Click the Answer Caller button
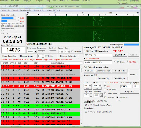The image size is (141, 128). (x=103, y=71)
